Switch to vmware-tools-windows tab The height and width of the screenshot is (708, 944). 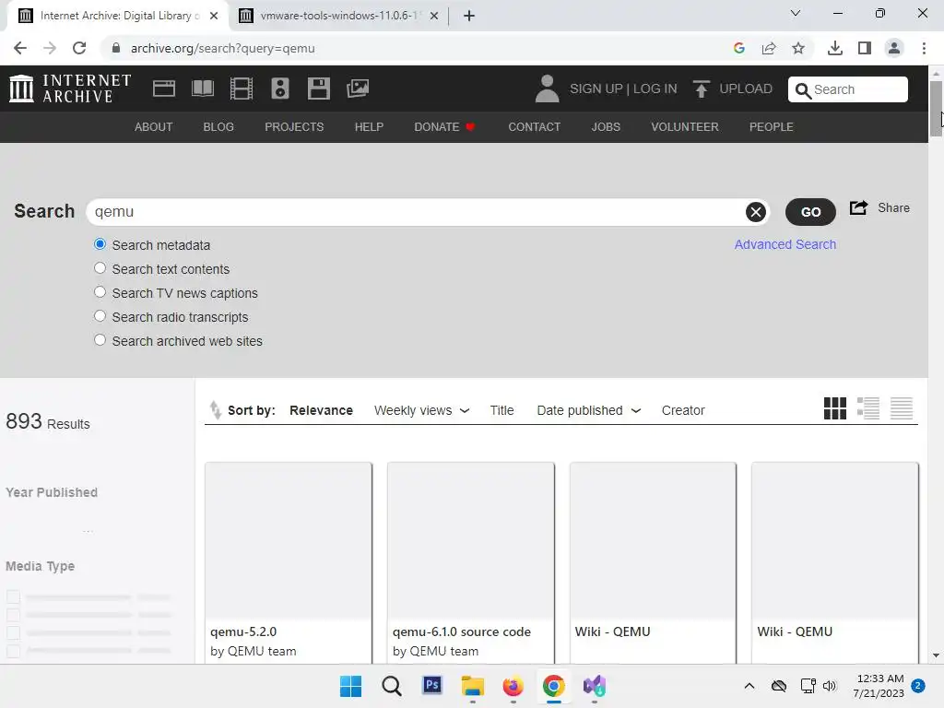point(339,16)
